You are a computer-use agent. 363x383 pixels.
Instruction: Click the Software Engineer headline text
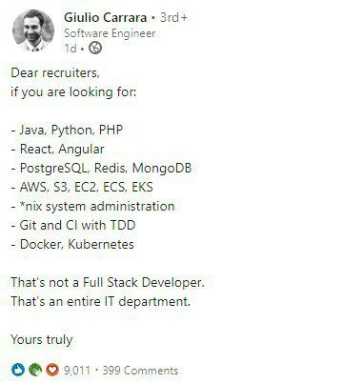coord(110,33)
